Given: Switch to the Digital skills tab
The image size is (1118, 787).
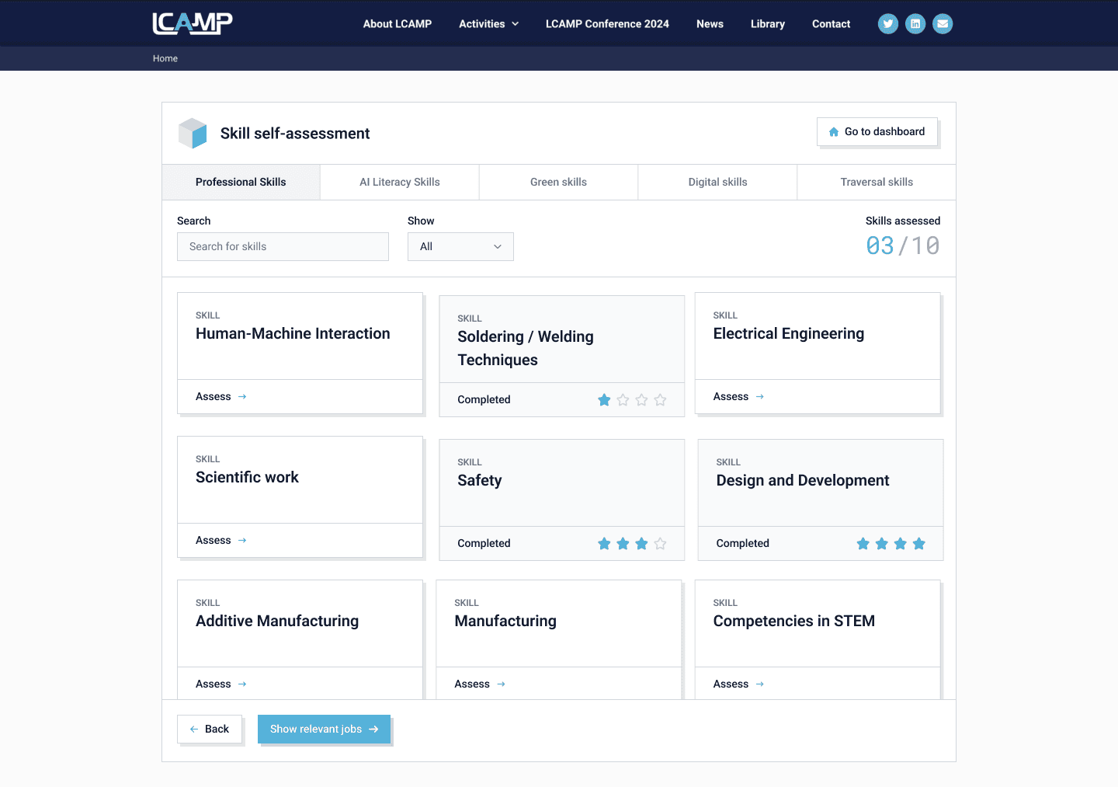Looking at the screenshot, I should pyautogui.click(x=718, y=182).
